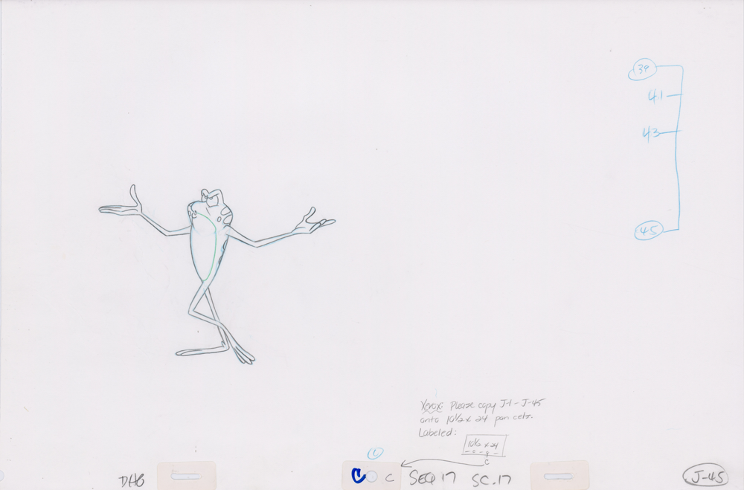The image size is (744, 490).
Task: Click the boxed 10½ x 24 note
Action: (x=484, y=446)
